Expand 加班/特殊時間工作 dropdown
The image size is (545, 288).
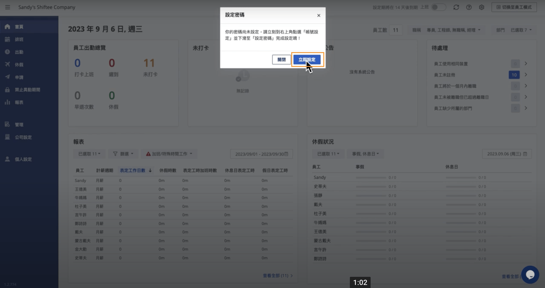(169, 154)
